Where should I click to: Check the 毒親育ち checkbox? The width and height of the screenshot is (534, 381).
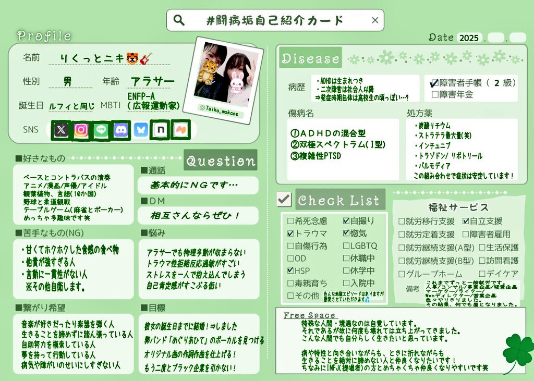click(x=290, y=283)
